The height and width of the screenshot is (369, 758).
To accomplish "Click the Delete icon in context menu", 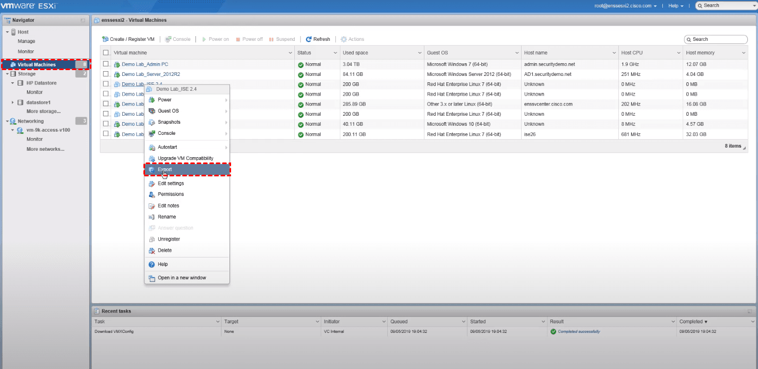I will [x=152, y=251].
